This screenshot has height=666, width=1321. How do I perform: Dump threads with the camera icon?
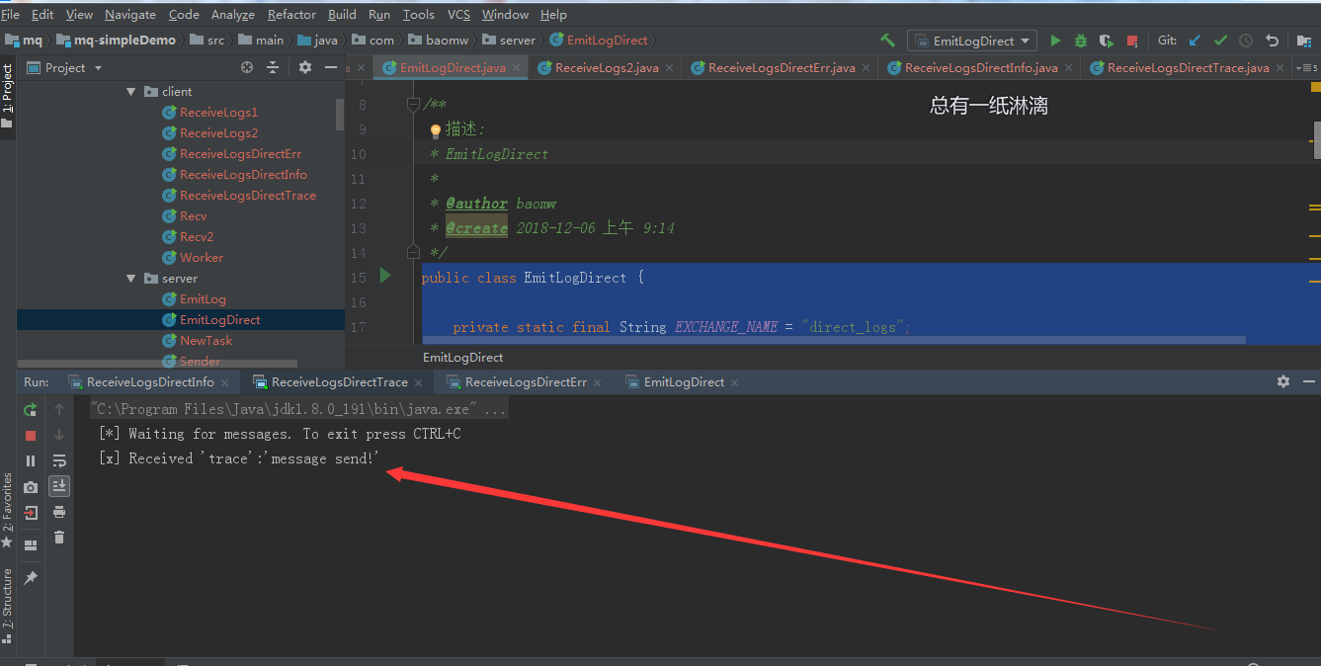tap(31, 487)
